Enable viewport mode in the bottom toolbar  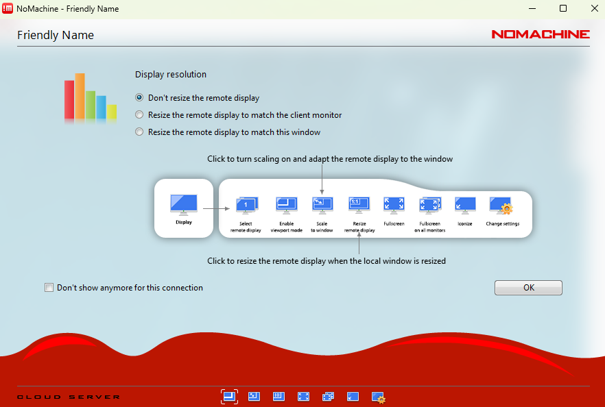[x=229, y=396]
